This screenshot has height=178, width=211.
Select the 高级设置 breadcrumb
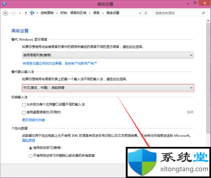pyautogui.click(x=113, y=13)
